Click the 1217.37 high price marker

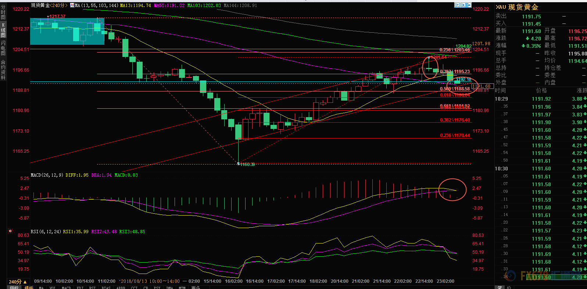click(x=57, y=17)
